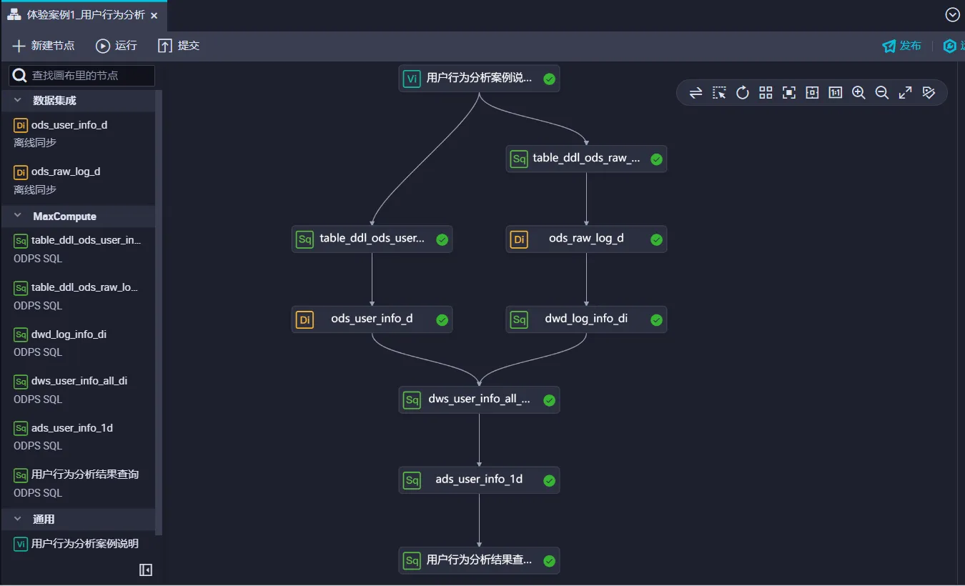Collapse the sidebar using the bottom panel icon

tap(146, 570)
